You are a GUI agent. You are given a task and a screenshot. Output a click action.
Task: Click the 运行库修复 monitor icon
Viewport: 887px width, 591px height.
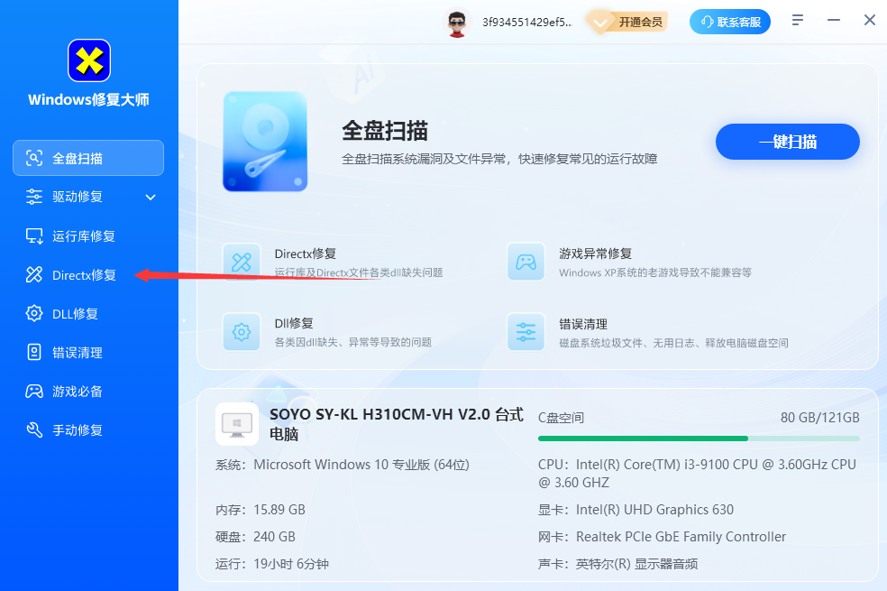tap(34, 236)
